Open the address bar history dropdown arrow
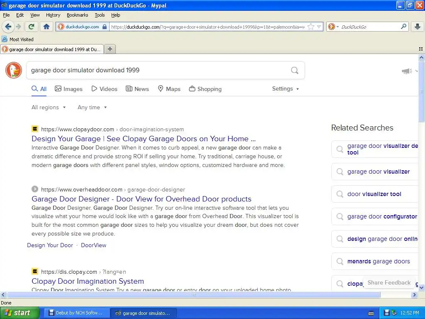Screen dimensions: 425x319 tap(319, 27)
